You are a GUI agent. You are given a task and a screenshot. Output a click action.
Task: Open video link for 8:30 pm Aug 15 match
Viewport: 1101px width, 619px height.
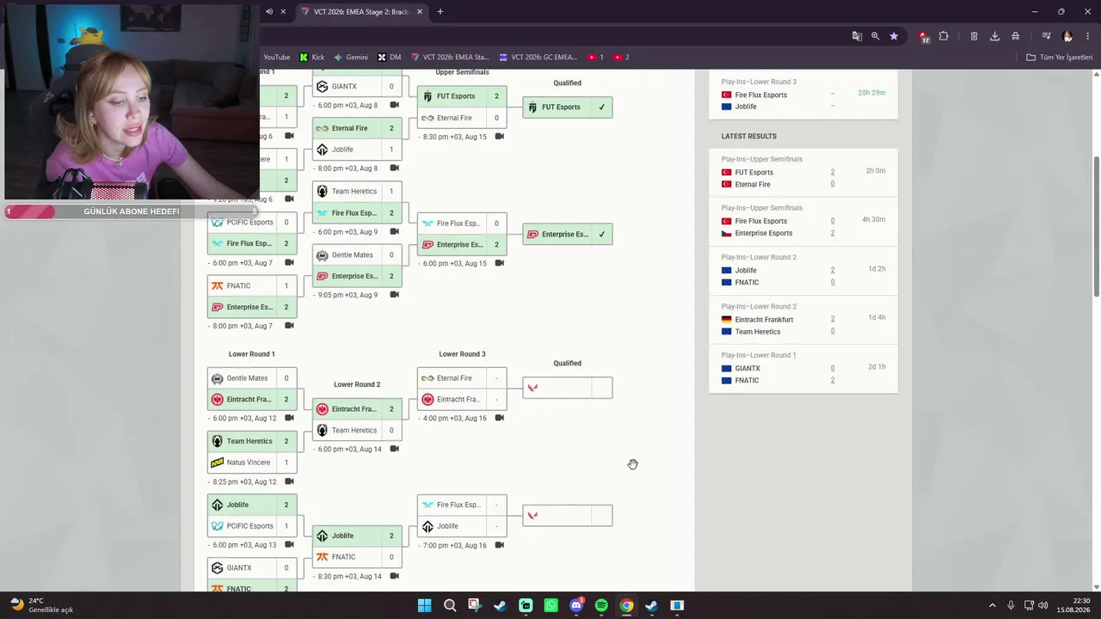tap(500, 137)
